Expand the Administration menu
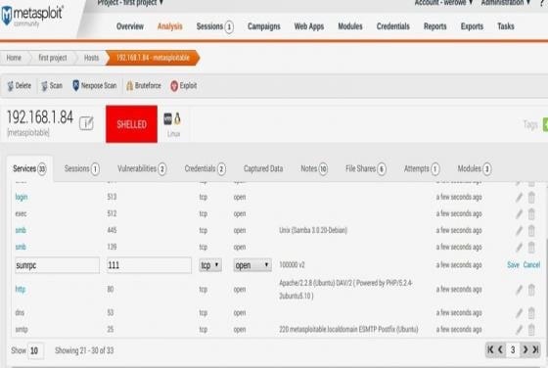Image resolution: width=548 pixels, height=368 pixels. pyautogui.click(x=506, y=3)
